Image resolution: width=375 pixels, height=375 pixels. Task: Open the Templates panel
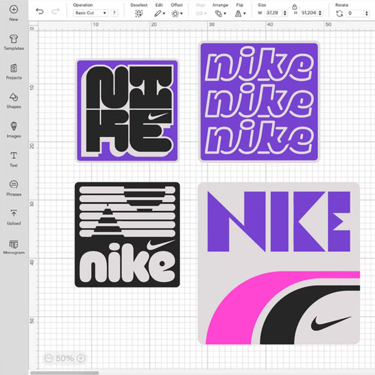13,39
